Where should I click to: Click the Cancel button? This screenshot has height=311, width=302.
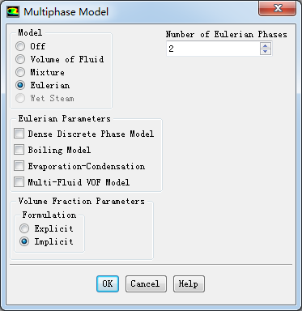coord(146,283)
